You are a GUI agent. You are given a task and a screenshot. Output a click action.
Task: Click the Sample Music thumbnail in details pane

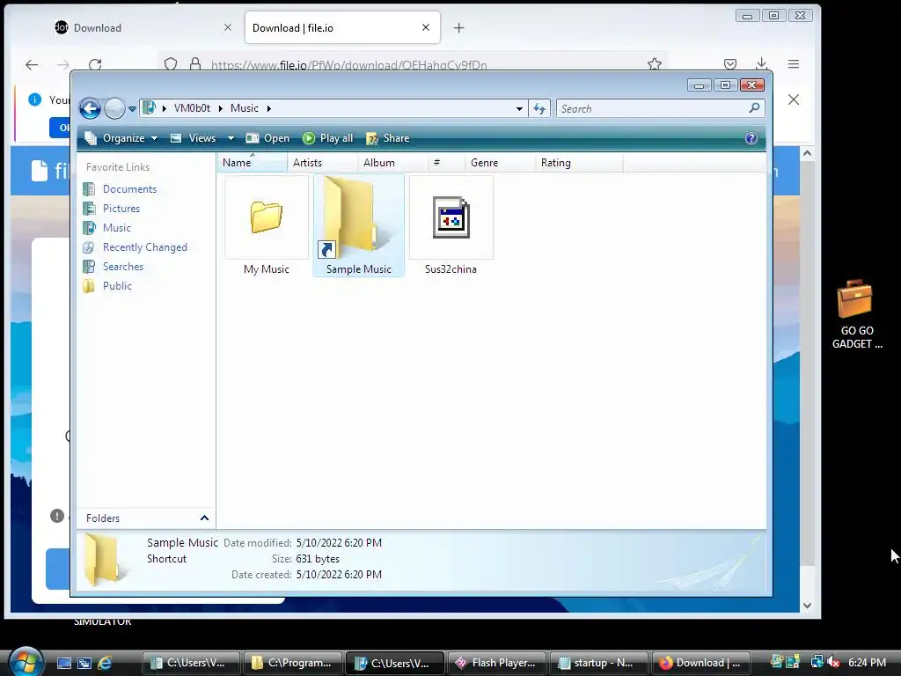click(x=104, y=559)
